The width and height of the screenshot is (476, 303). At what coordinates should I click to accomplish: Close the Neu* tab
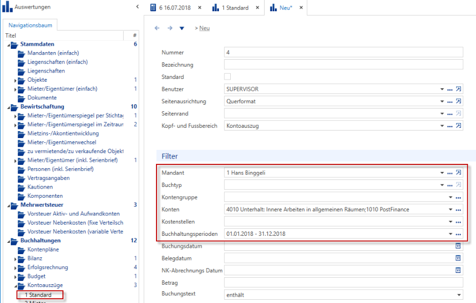[x=301, y=8]
